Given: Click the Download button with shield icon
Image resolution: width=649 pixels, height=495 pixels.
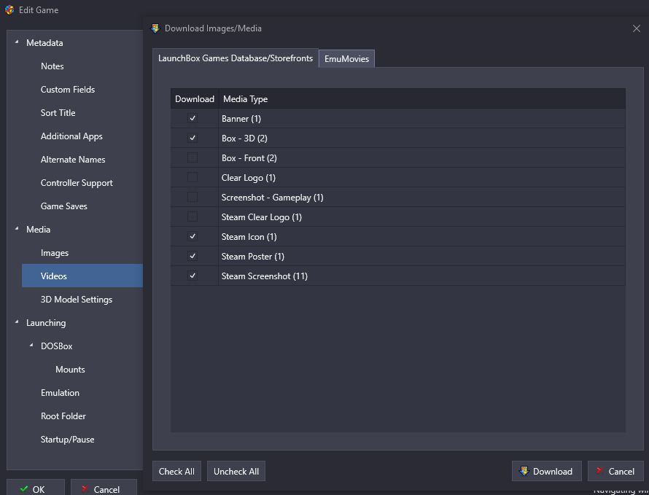Looking at the screenshot, I should point(546,472).
